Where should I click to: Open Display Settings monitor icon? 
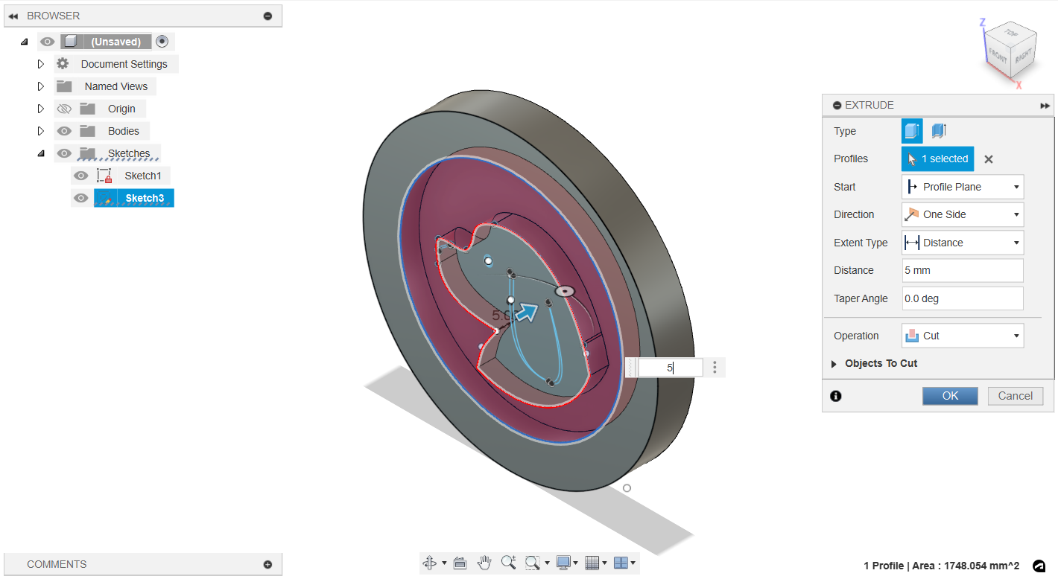[x=563, y=563]
